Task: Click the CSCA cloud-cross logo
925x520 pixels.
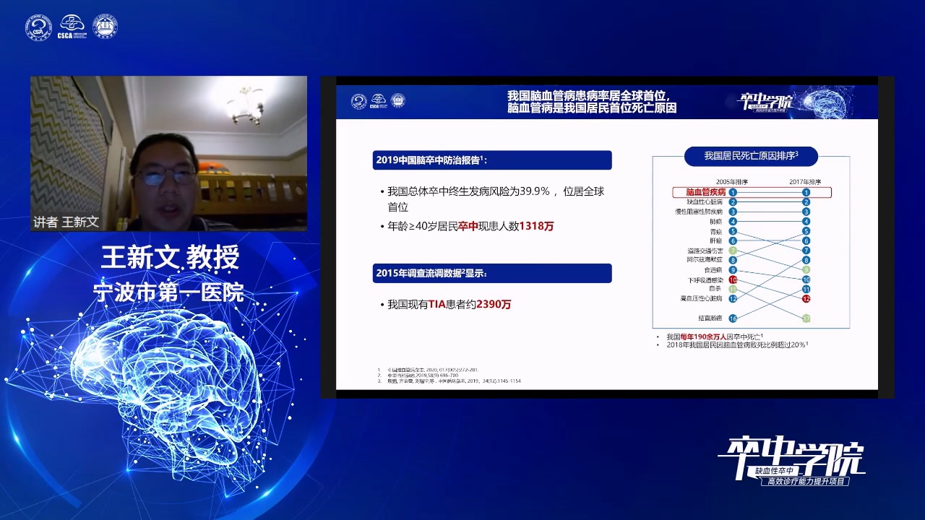Action: coord(72,27)
